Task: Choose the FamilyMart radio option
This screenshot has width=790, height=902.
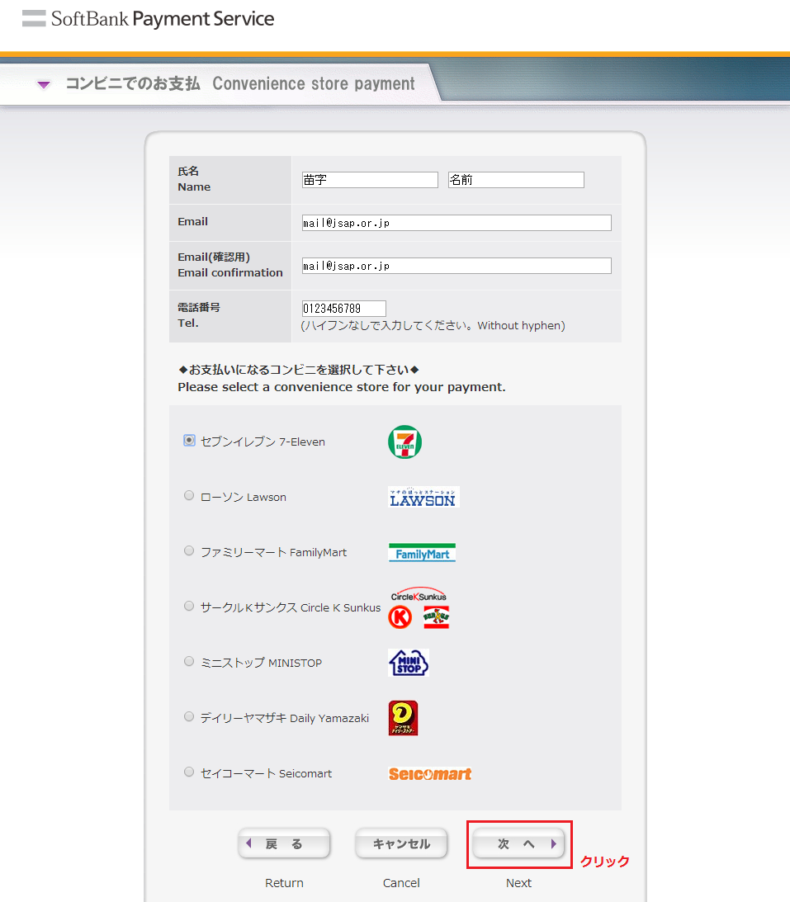Action: click(x=189, y=550)
